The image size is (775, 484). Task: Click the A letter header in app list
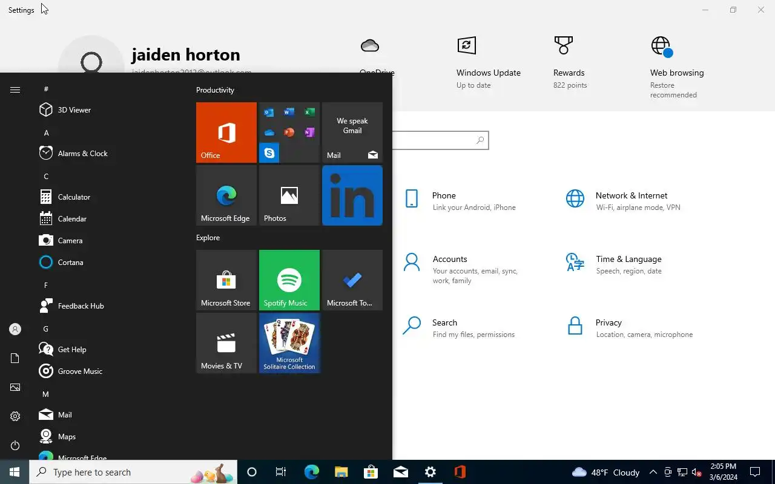click(46, 132)
